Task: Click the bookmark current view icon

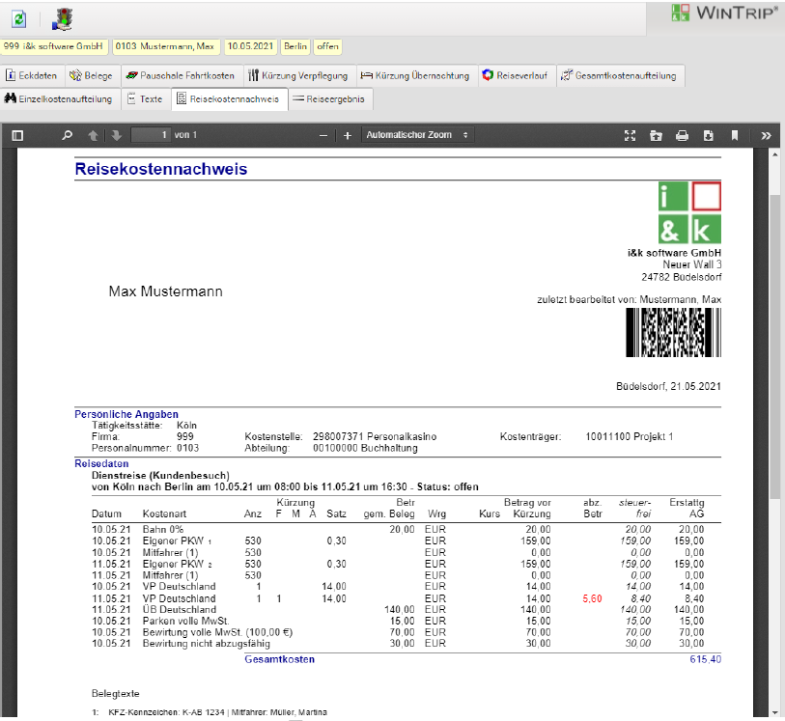Action: (x=734, y=135)
